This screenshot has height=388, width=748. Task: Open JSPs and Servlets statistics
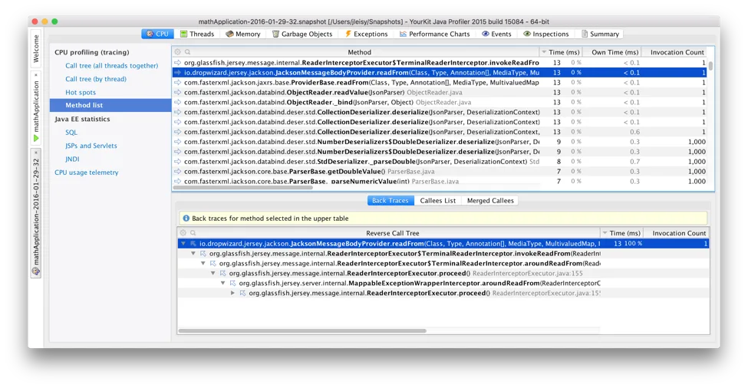(91, 146)
